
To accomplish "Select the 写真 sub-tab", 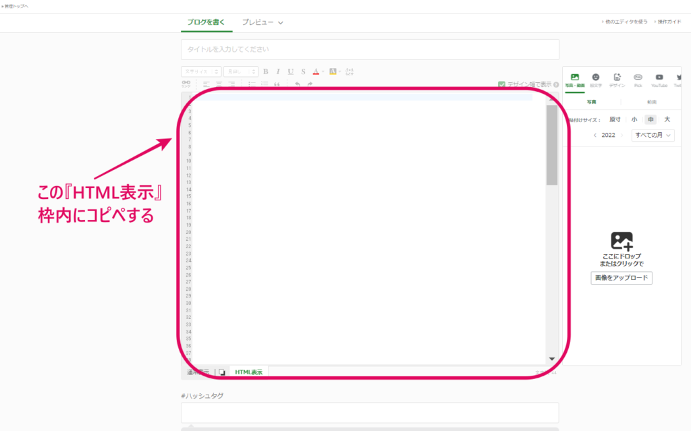I will 591,102.
